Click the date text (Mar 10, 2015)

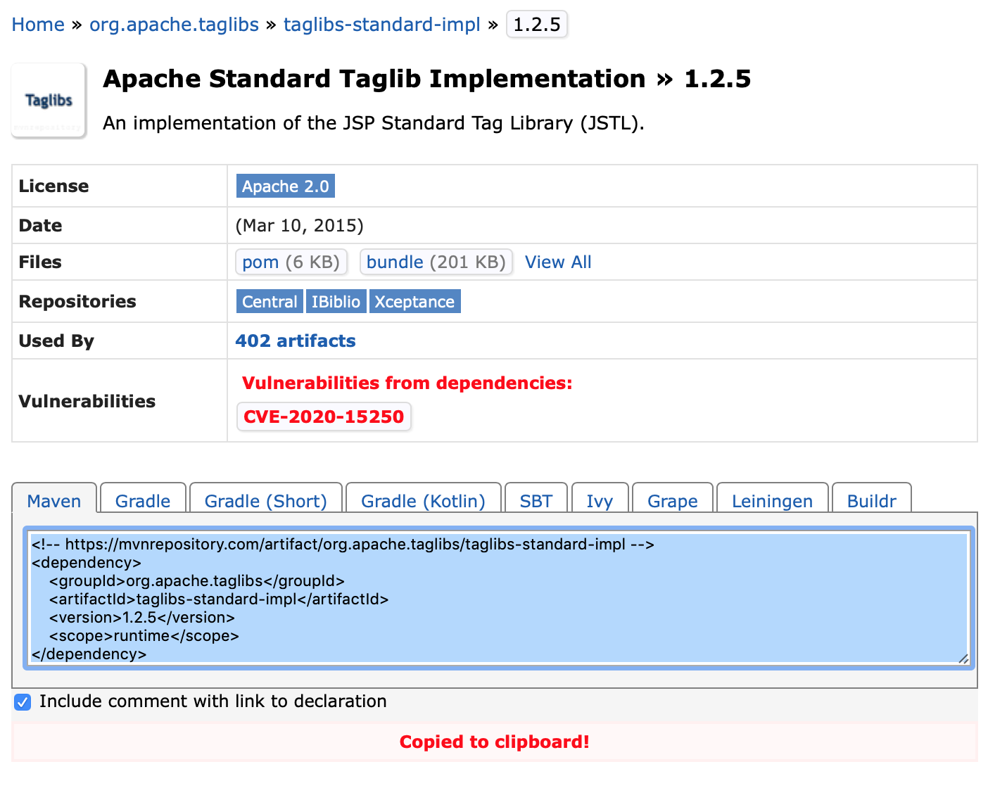[300, 226]
